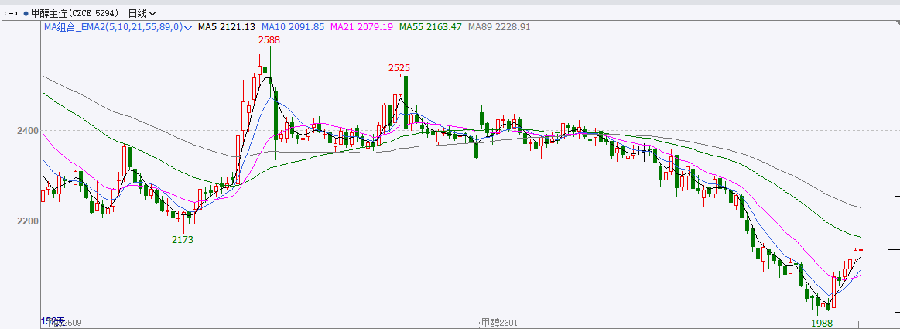Viewport: 900px width, 329px height.
Task: Click the 1988 lowest price label
Action: 822,322
